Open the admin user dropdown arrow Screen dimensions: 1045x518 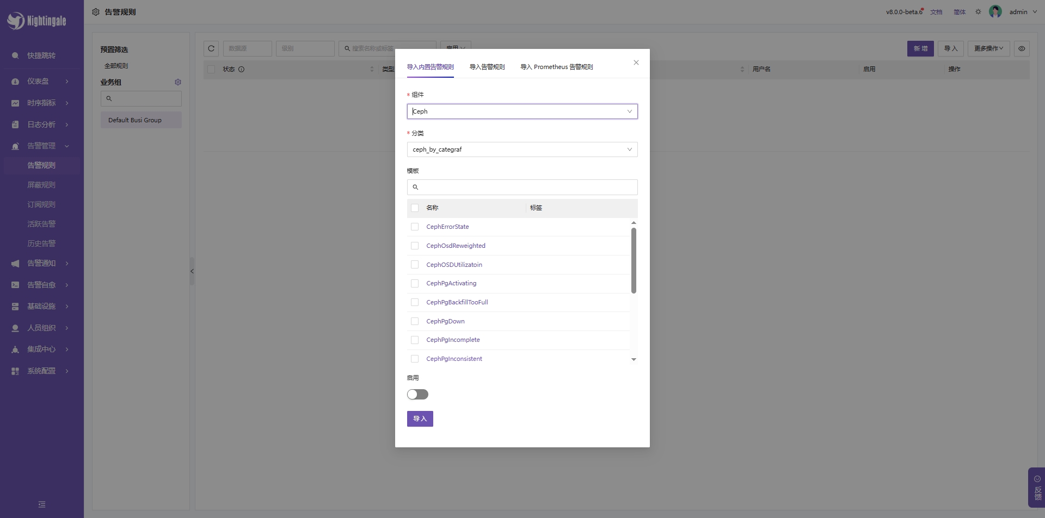point(1035,12)
